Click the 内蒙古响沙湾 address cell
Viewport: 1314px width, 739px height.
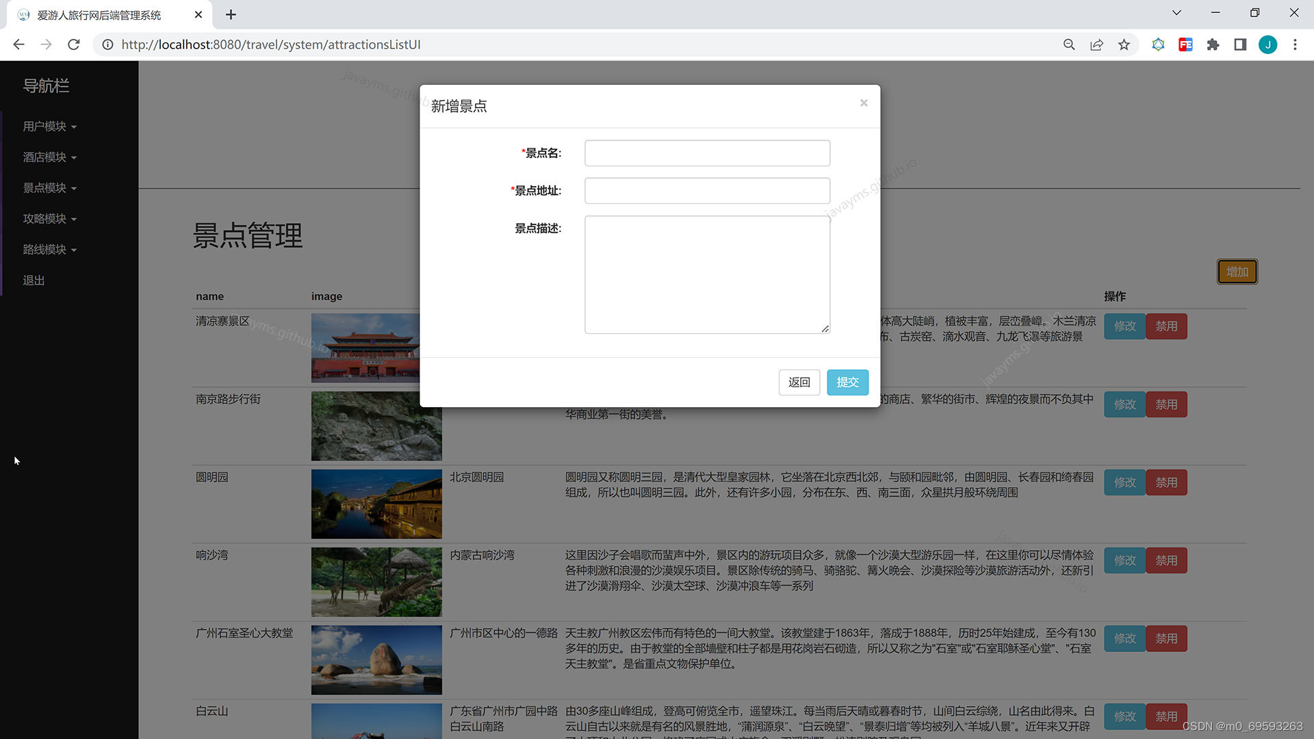coord(482,555)
